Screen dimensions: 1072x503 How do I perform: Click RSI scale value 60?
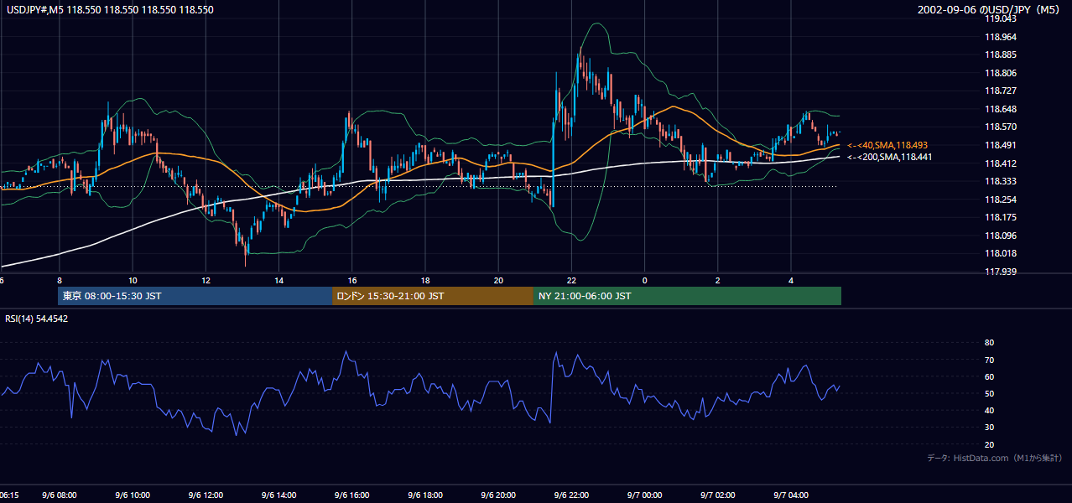[989, 376]
